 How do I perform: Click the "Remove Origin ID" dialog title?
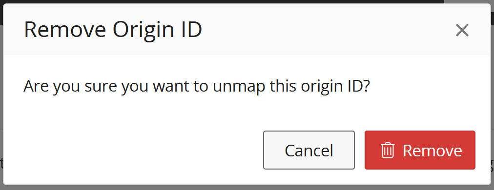click(113, 30)
